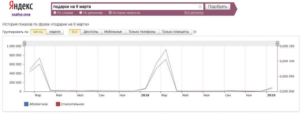Switch to the 'Десктопы' tab
This screenshot has width=301, height=114.
click(91, 32)
